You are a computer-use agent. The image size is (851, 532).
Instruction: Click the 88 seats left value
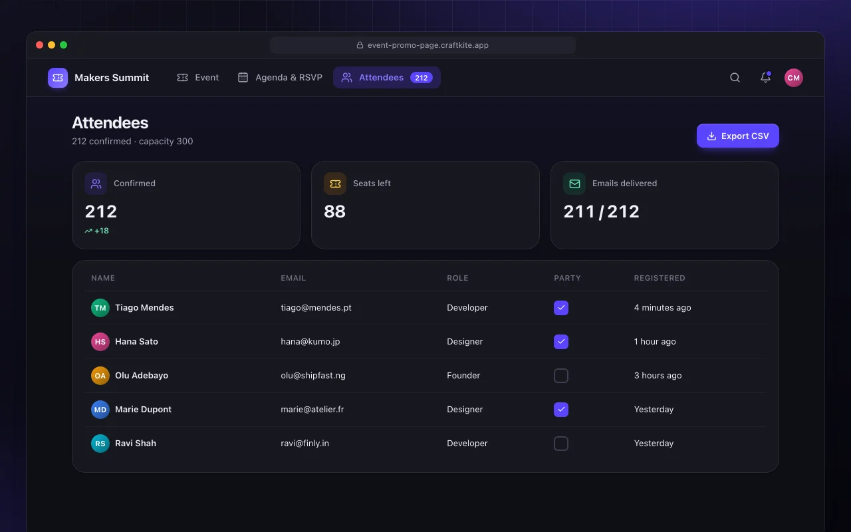[x=335, y=211]
